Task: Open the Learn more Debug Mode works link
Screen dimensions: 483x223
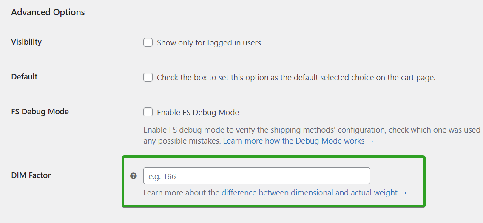Action: tap(298, 141)
